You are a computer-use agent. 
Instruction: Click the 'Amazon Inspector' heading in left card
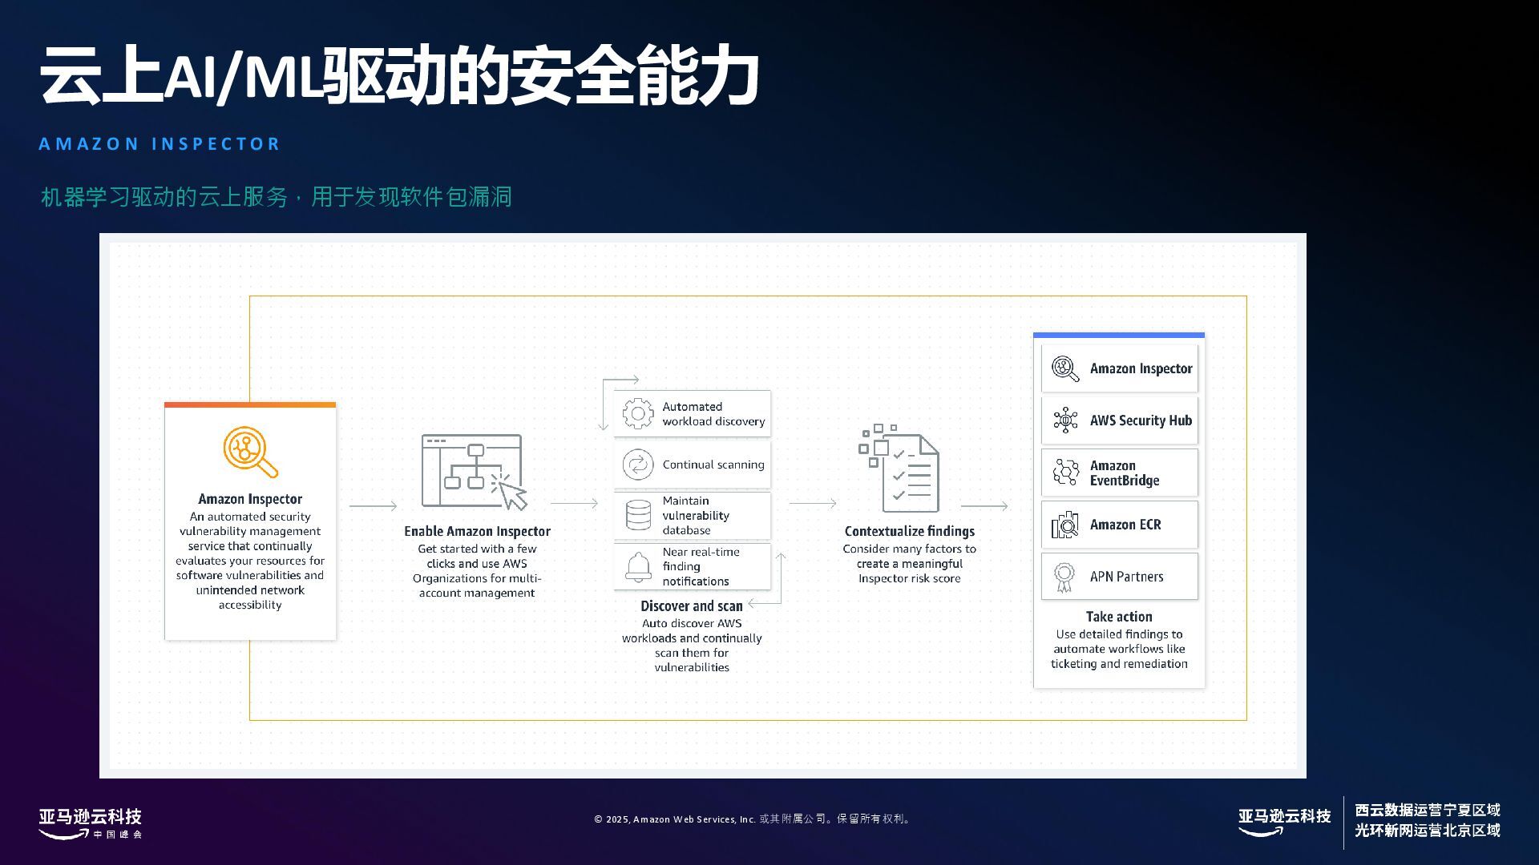coord(250,499)
